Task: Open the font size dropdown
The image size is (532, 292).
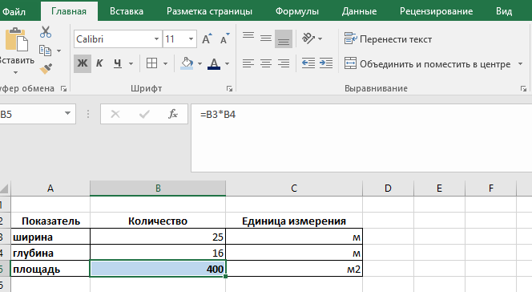Action: [191, 39]
